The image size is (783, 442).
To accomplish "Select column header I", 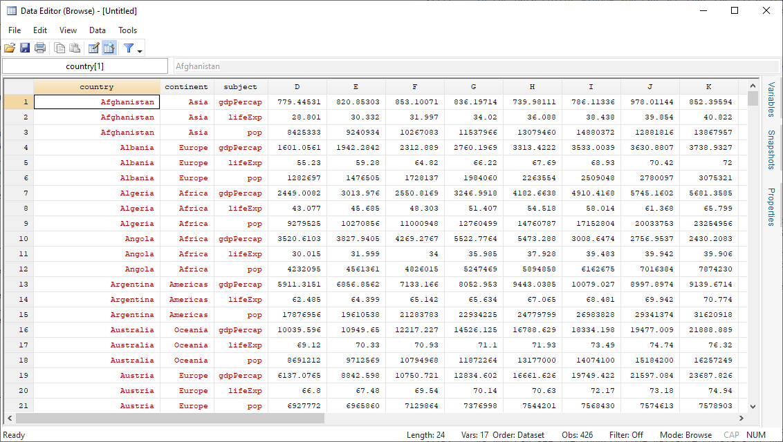I will coord(591,87).
